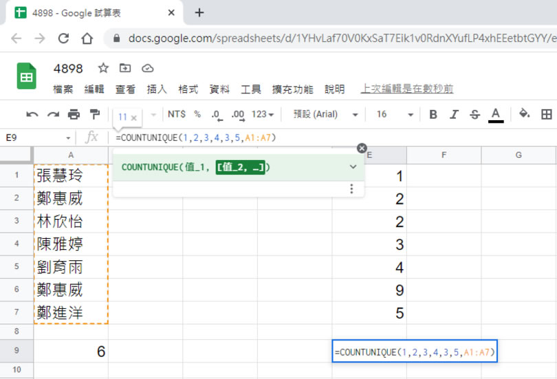Click the move to folder icon
557x379 pixels.
125,68
